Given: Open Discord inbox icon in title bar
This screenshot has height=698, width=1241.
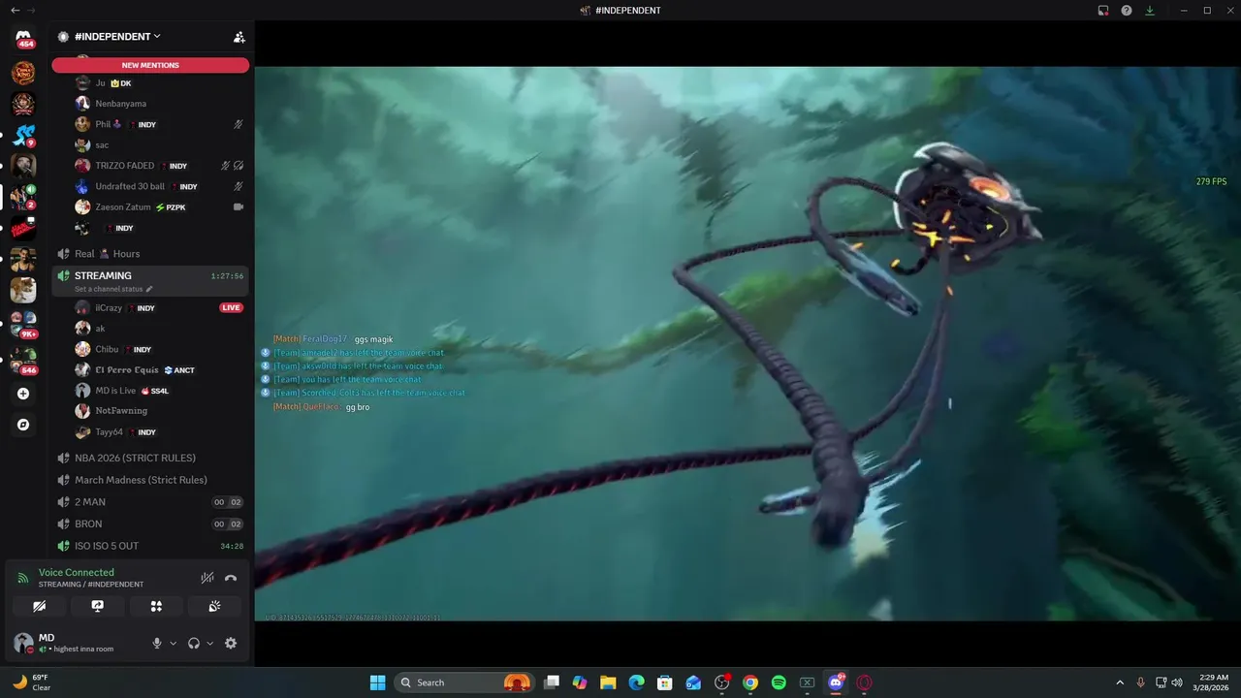Looking at the screenshot, I should coord(1103,11).
